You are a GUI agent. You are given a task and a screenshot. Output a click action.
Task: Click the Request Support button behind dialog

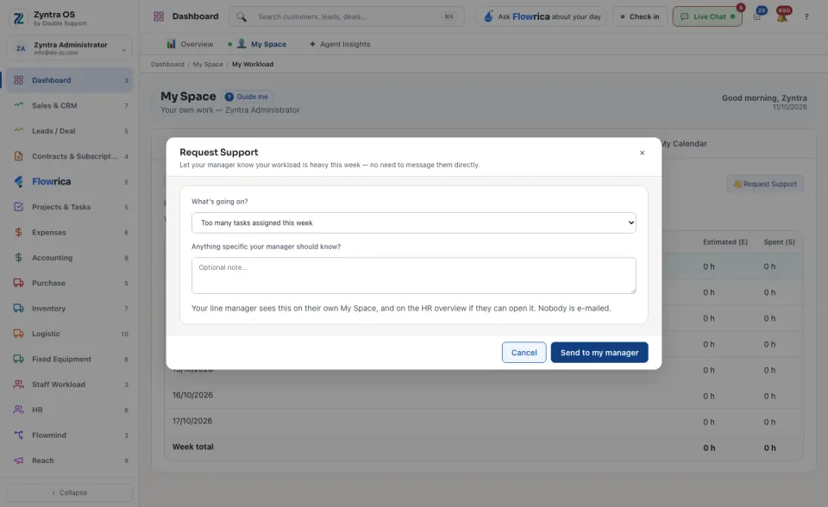point(765,184)
